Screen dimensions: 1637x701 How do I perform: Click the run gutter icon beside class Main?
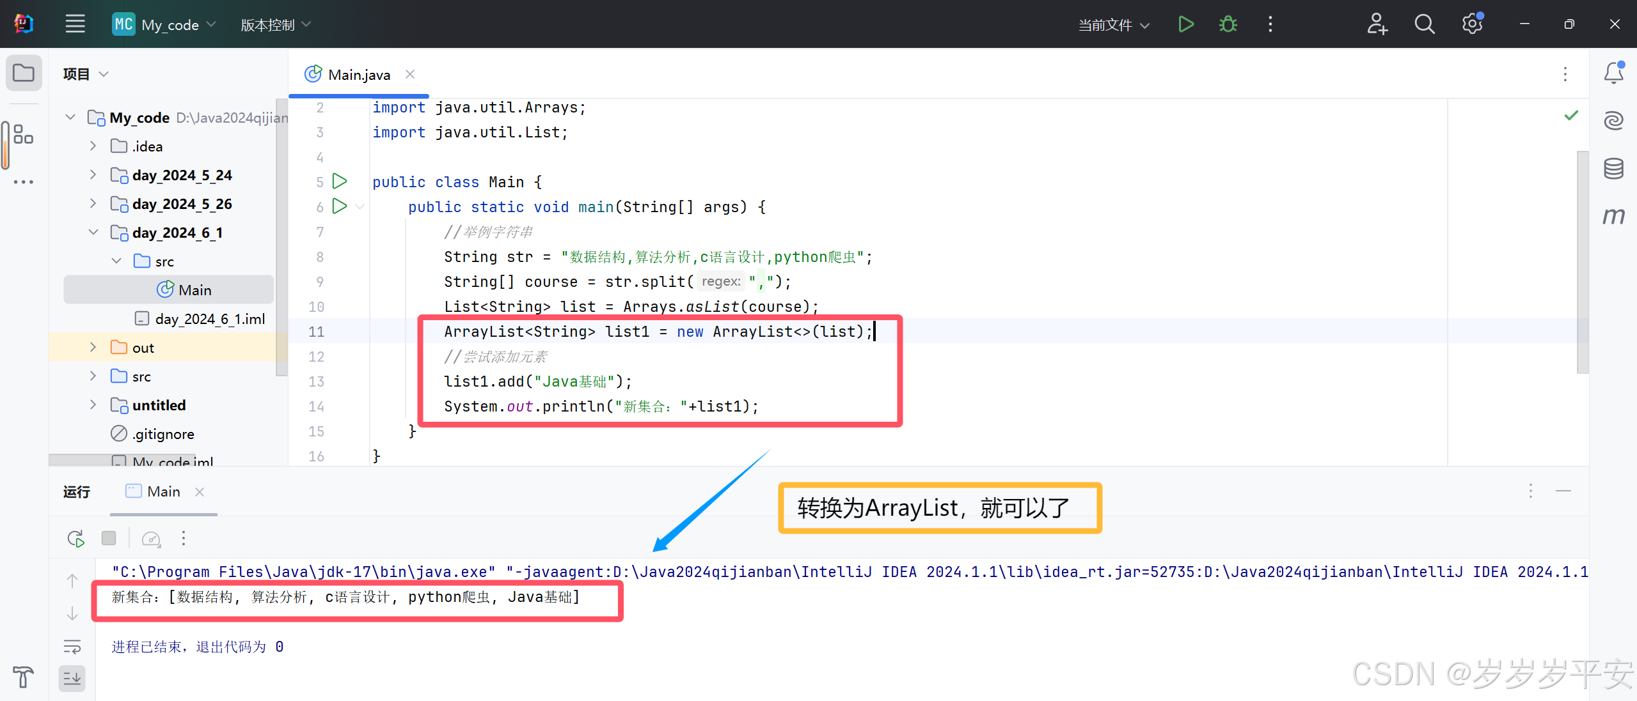[340, 181]
